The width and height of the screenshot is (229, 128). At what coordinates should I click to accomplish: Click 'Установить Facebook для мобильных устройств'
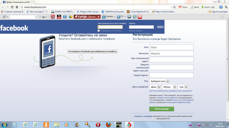tap(92, 51)
